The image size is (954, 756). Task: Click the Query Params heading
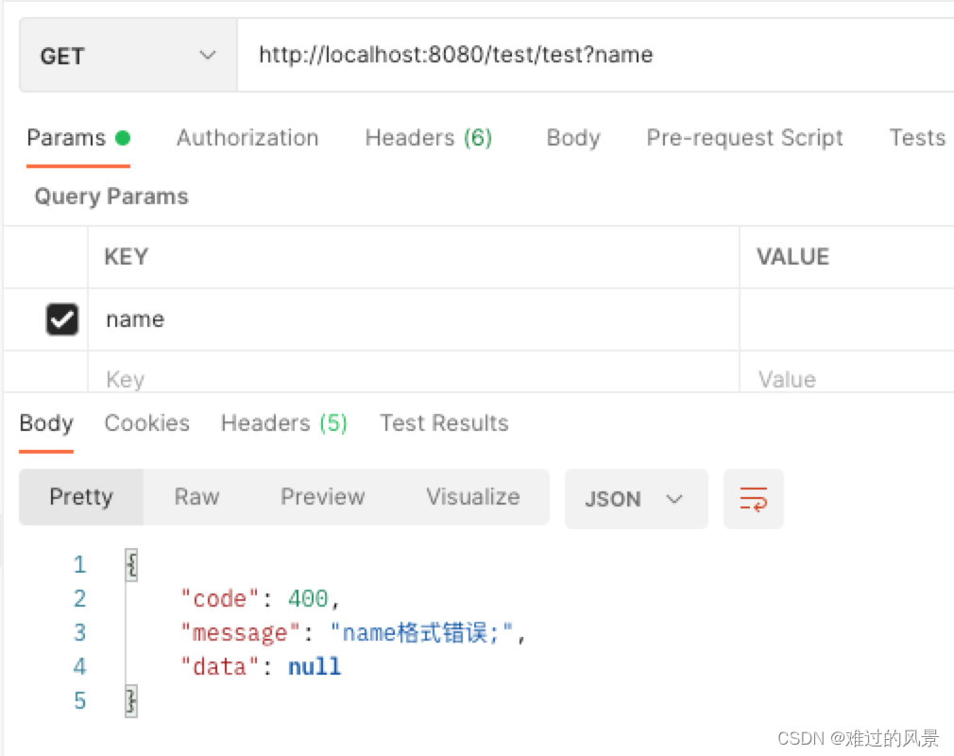tap(111, 197)
